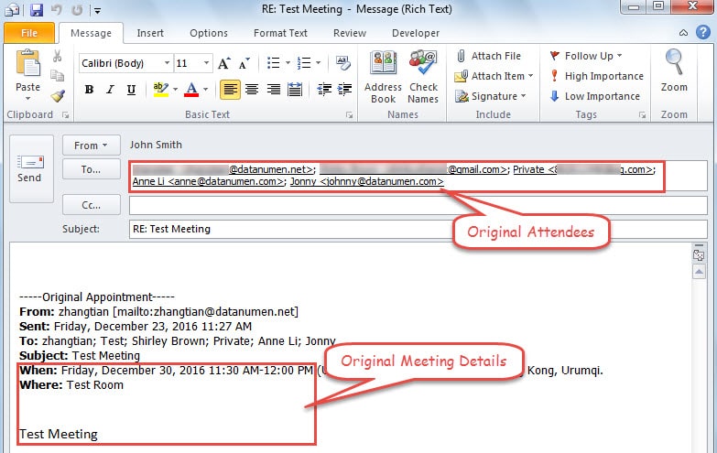Image resolution: width=717 pixels, height=453 pixels.
Task: Click the message body scroll up arrow
Action: (x=699, y=273)
